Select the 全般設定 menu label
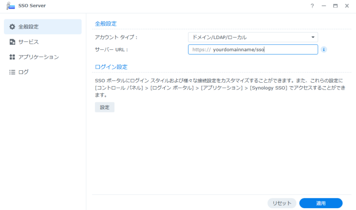Viewport: 356px width, 210px height. coord(28,27)
